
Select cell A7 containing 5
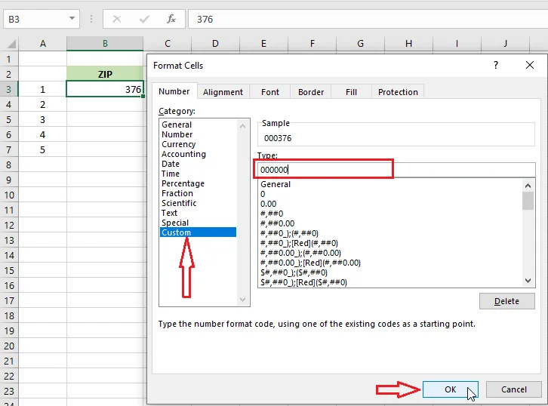coord(42,149)
